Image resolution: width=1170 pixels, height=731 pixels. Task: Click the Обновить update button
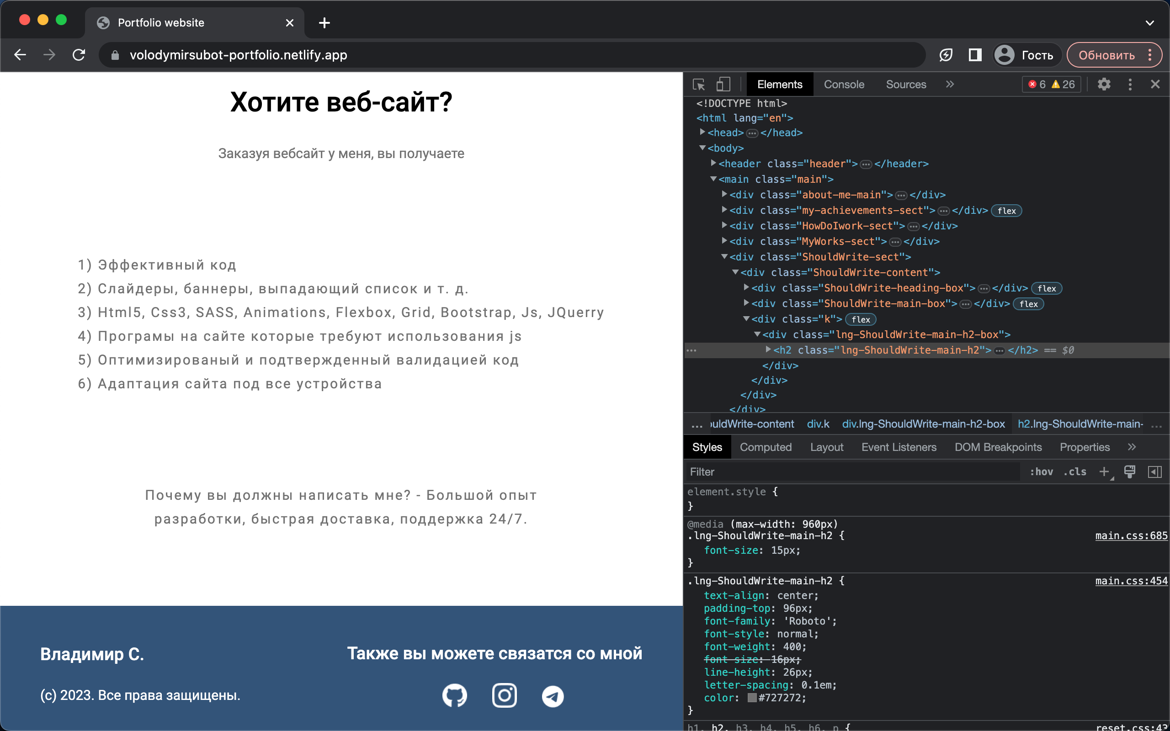pos(1106,55)
